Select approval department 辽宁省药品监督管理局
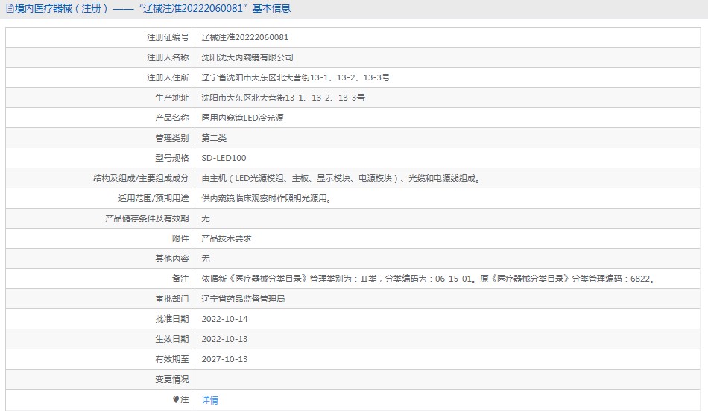This screenshot has width=708, height=412. coord(243,300)
